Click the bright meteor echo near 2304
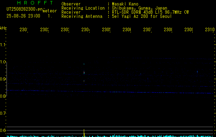The width and height of the screenshot is (216, 137). coord(84,72)
